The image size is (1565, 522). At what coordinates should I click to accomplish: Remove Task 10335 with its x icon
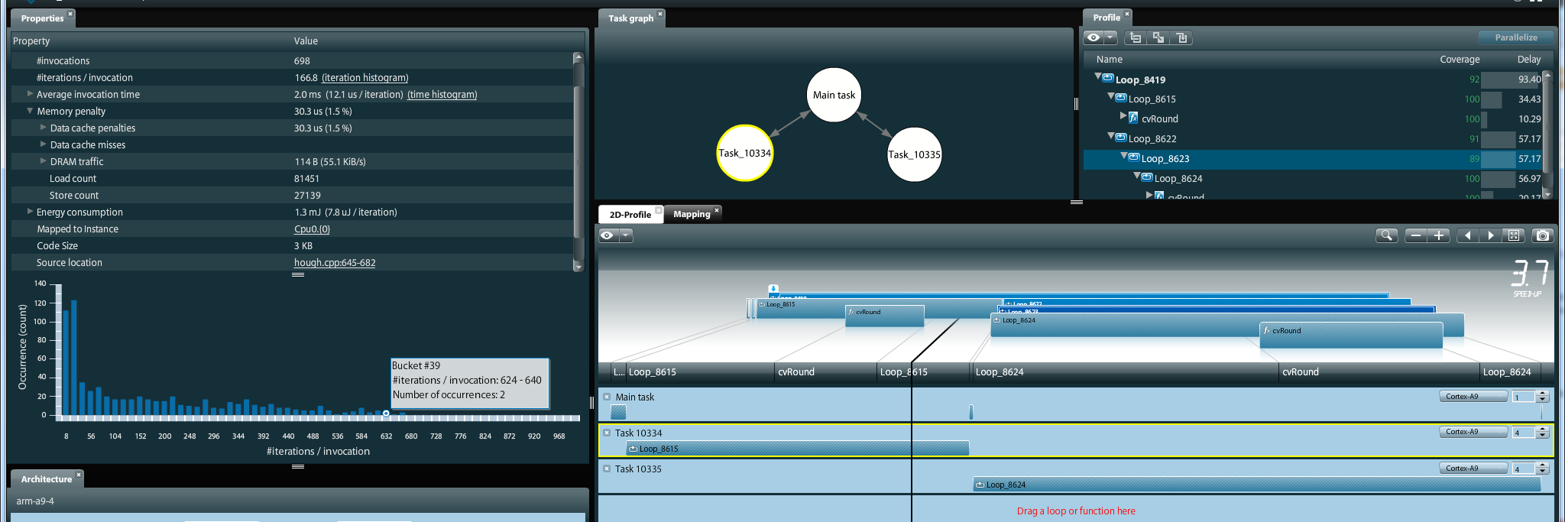(607, 469)
